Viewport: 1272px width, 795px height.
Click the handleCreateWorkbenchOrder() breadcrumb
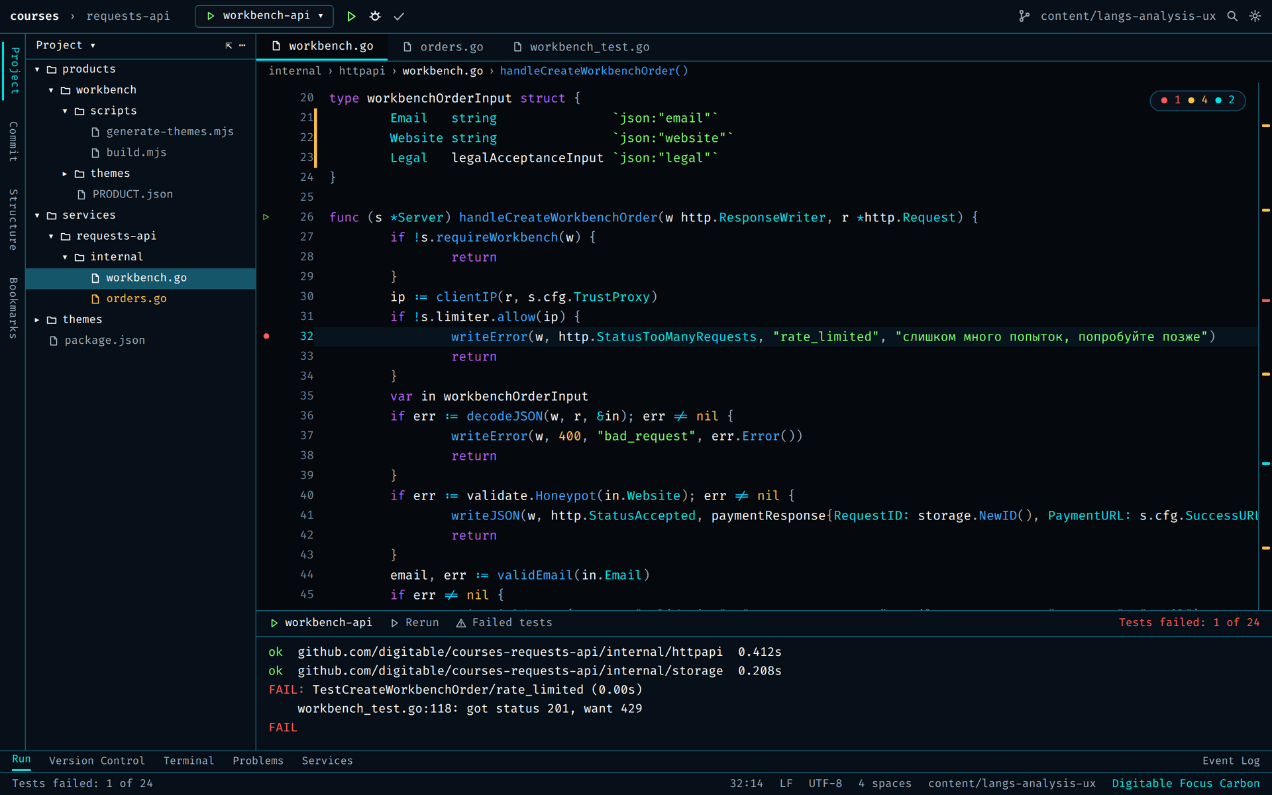click(x=594, y=71)
